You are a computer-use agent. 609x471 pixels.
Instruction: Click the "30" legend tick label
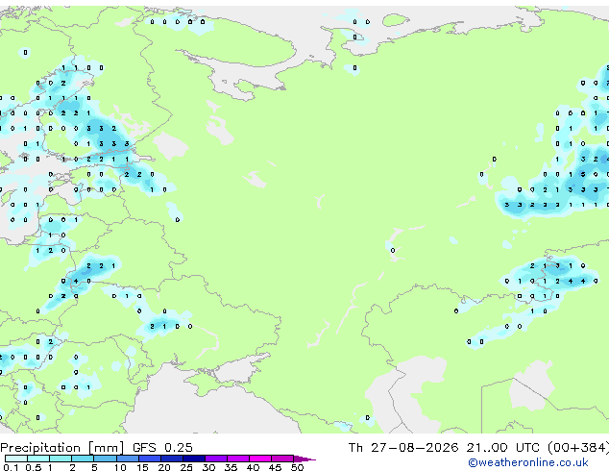coord(208,467)
